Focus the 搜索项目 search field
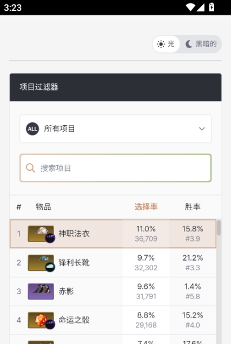Screen dimensions: 231x344 click(x=116, y=168)
